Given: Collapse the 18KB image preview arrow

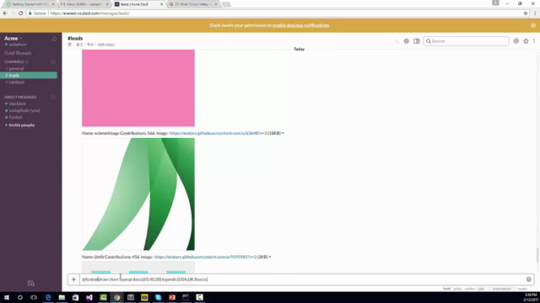Looking at the screenshot, I should (x=283, y=133).
